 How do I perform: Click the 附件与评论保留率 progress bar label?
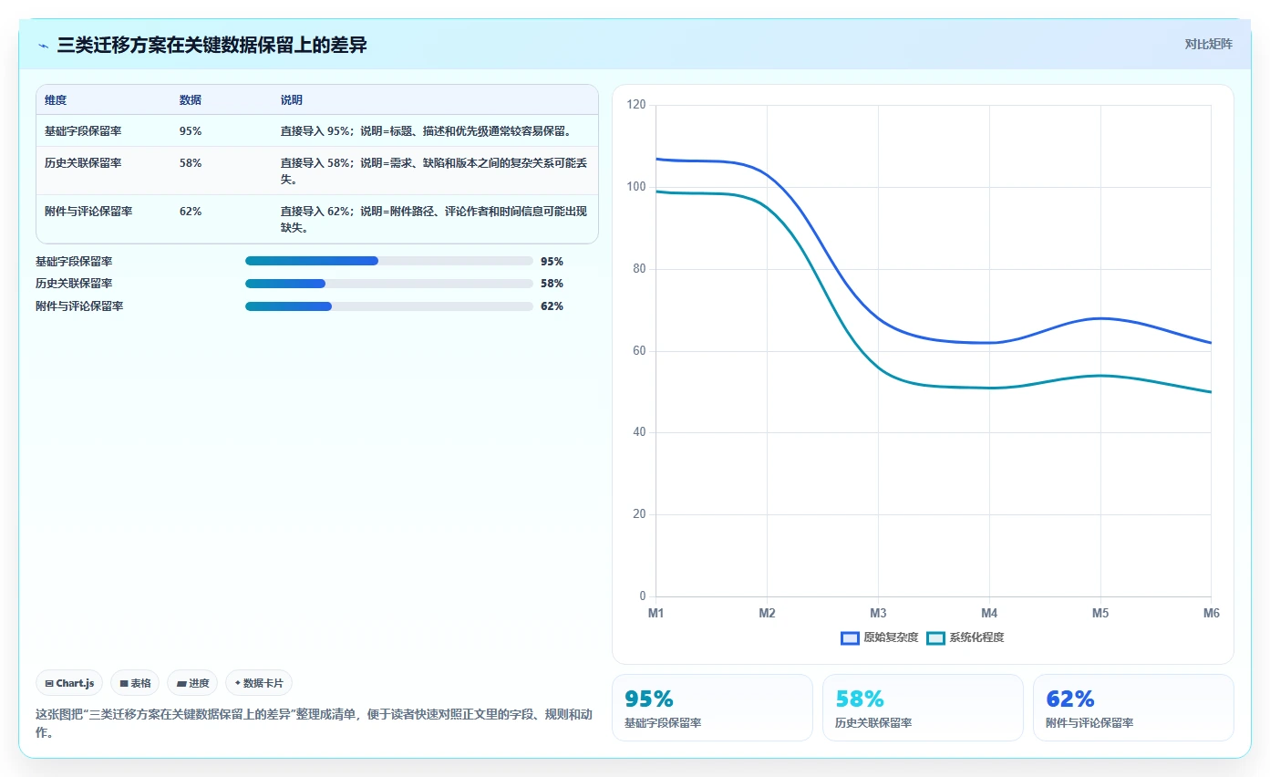[79, 306]
